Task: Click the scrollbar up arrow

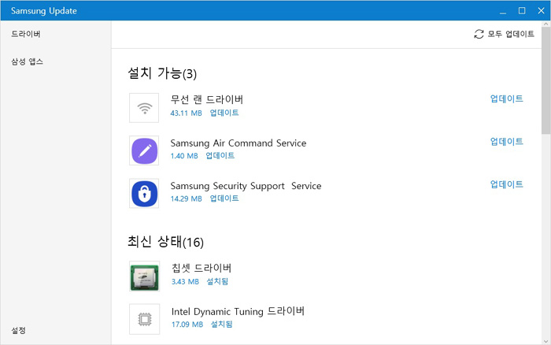Action: point(545,24)
